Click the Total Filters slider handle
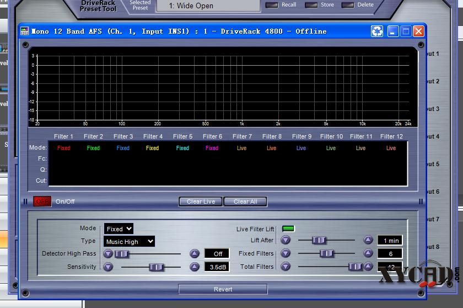This screenshot has width=463, height=308. coord(355,267)
